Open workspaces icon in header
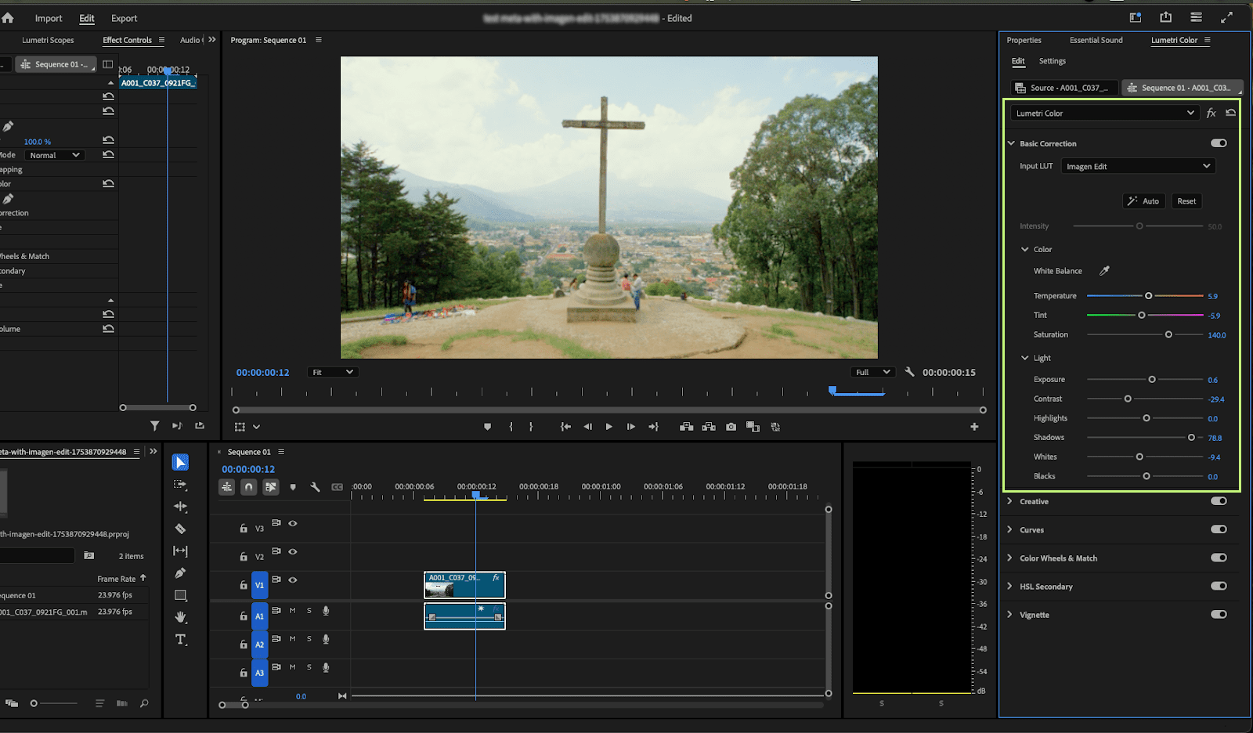 point(1135,17)
